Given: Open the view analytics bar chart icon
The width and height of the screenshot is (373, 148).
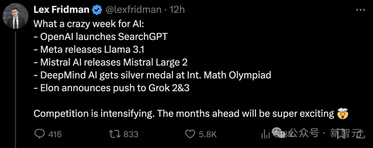Looking at the screenshot, I should point(265,135).
